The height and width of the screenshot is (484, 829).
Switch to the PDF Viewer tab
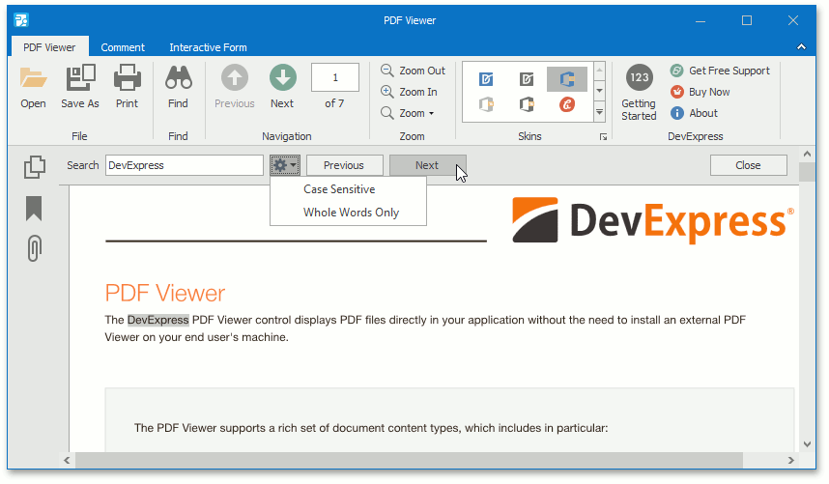(49, 47)
